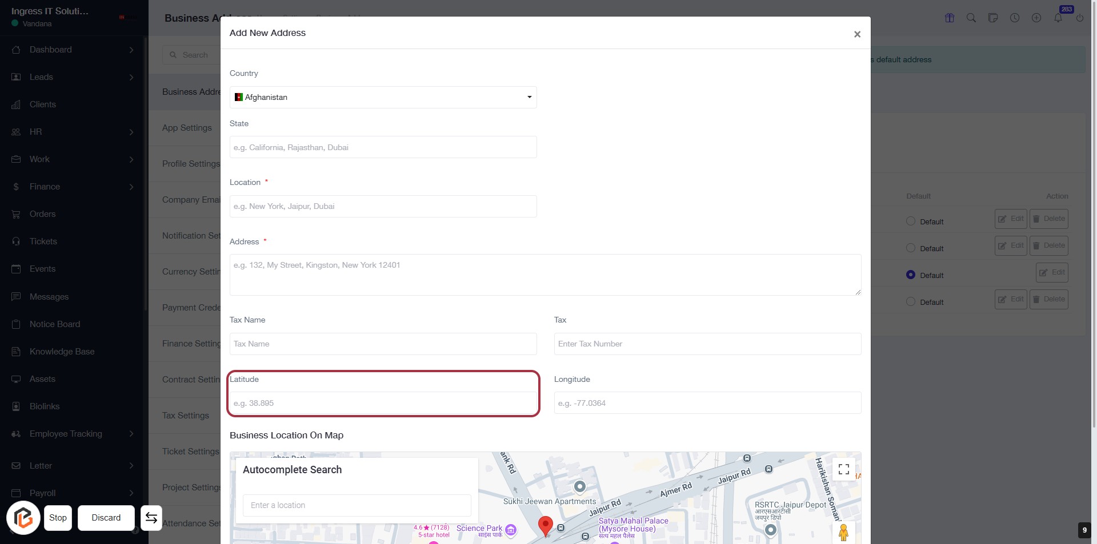This screenshot has width=1097, height=544.
Task: Open the Country dropdown showing Afghanistan
Action: [383, 98]
